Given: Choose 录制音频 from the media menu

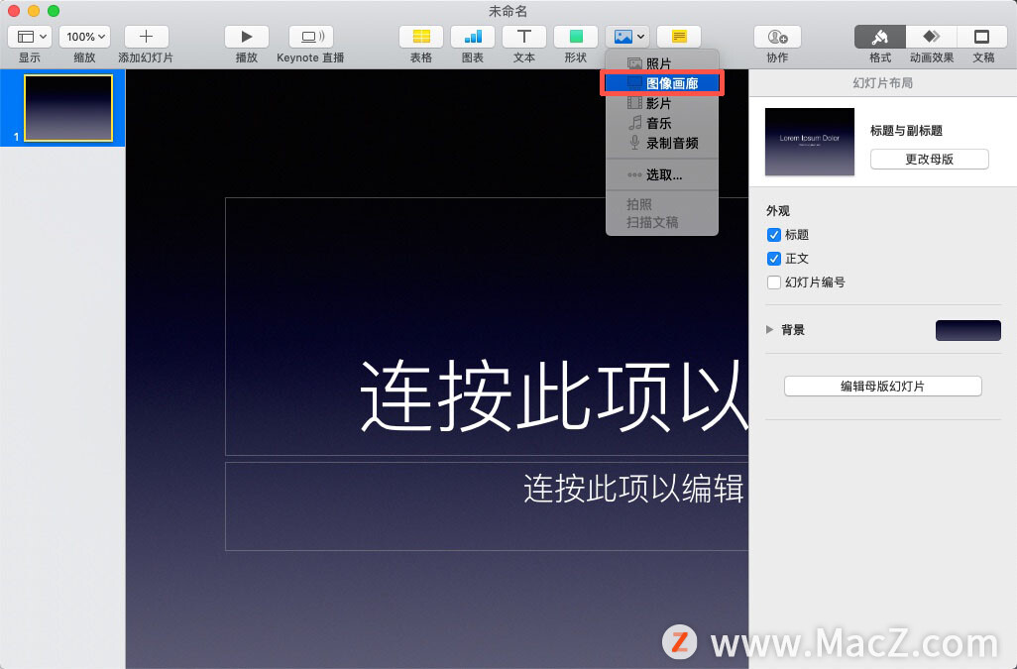Looking at the screenshot, I should click(x=661, y=144).
